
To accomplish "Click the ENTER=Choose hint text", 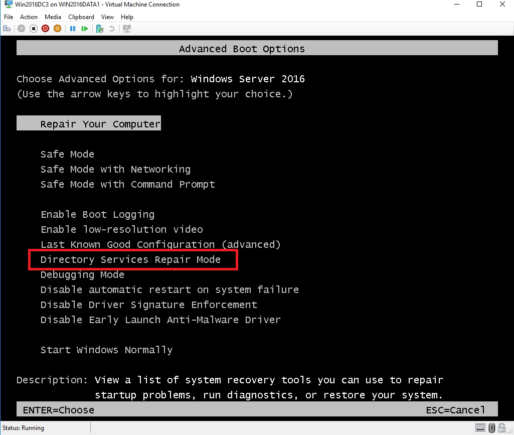I will tap(58, 410).
